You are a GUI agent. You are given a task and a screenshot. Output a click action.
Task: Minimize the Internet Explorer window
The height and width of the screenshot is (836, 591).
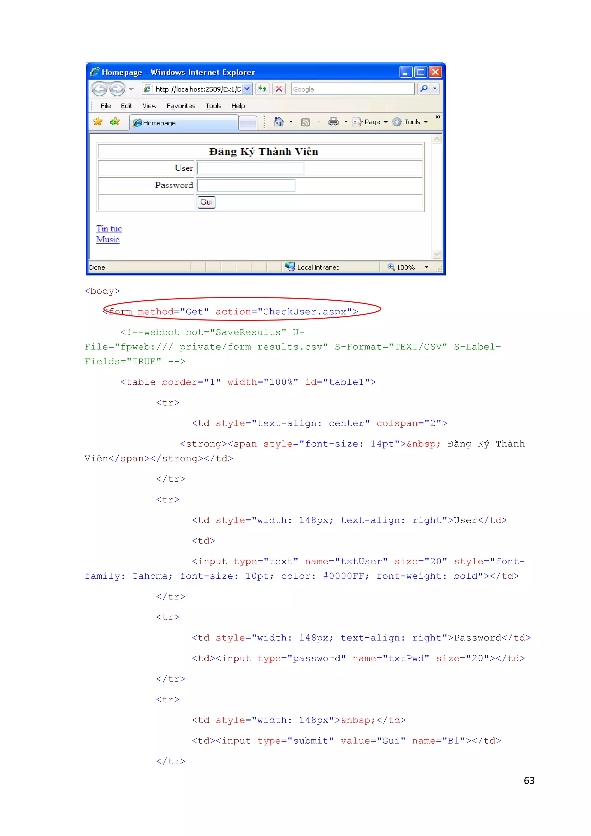point(406,72)
